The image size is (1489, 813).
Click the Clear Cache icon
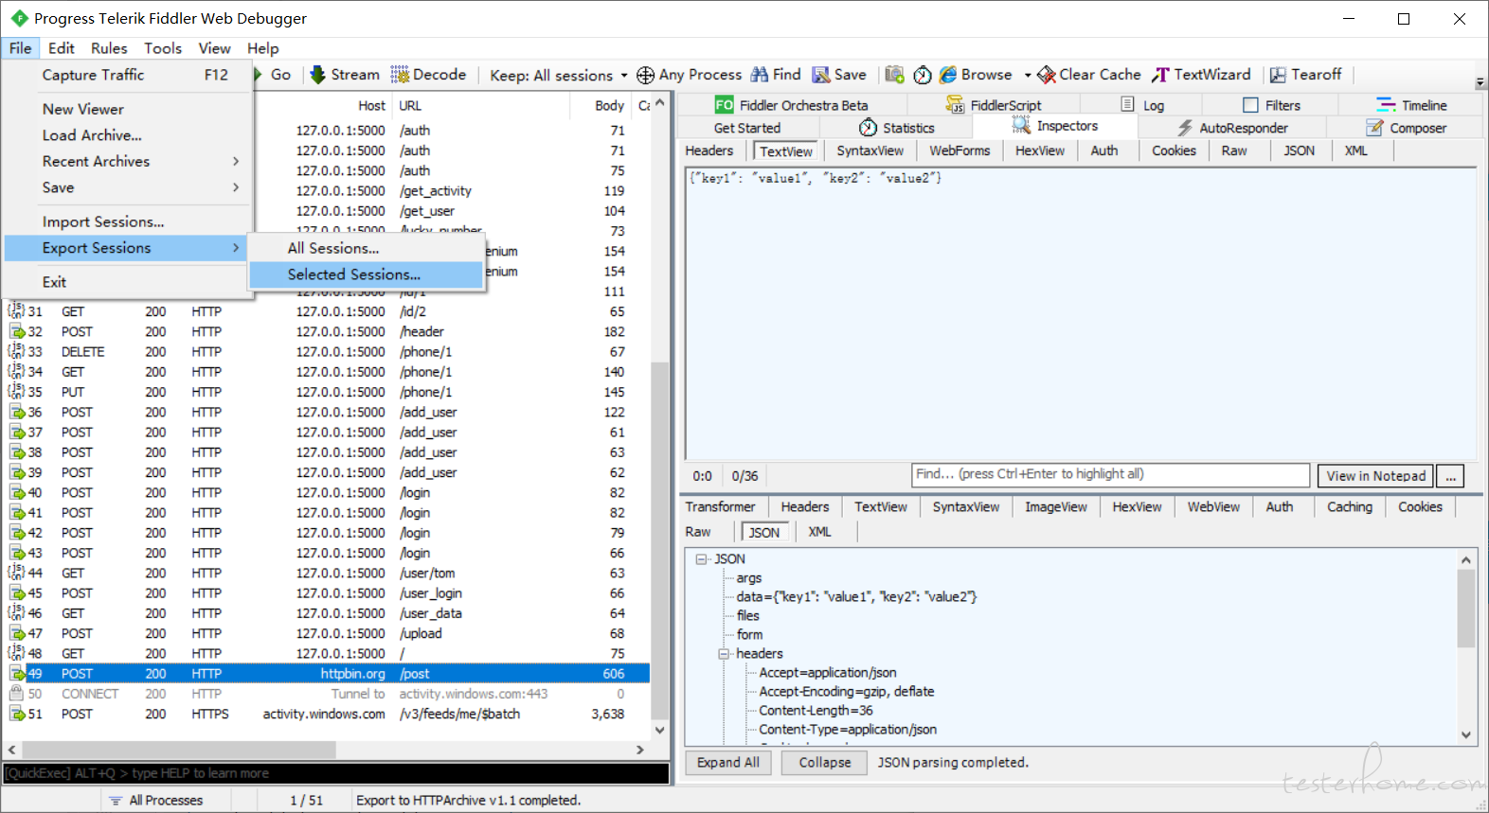pyautogui.click(x=1047, y=75)
